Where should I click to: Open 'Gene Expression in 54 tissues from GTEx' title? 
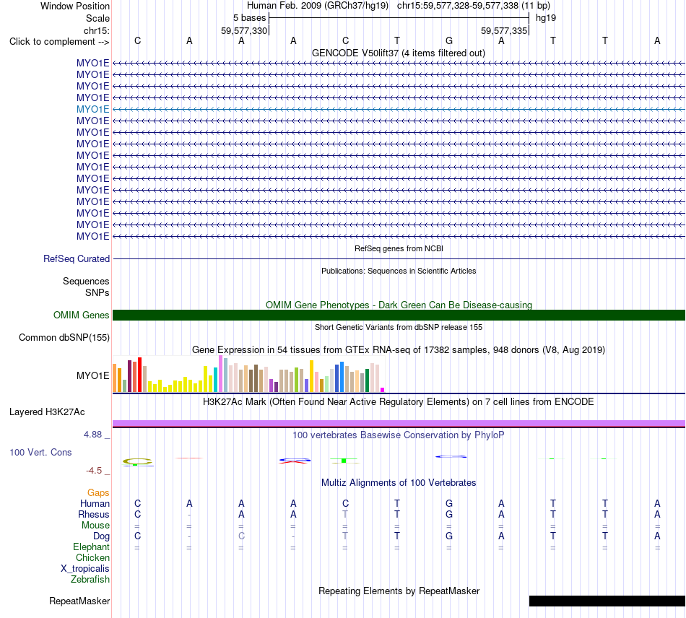(399, 350)
